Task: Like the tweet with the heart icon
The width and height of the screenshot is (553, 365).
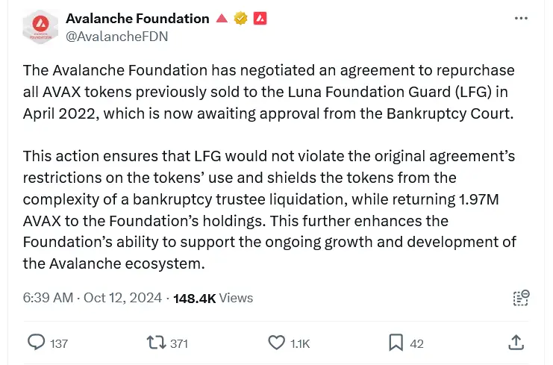Action: (276, 343)
